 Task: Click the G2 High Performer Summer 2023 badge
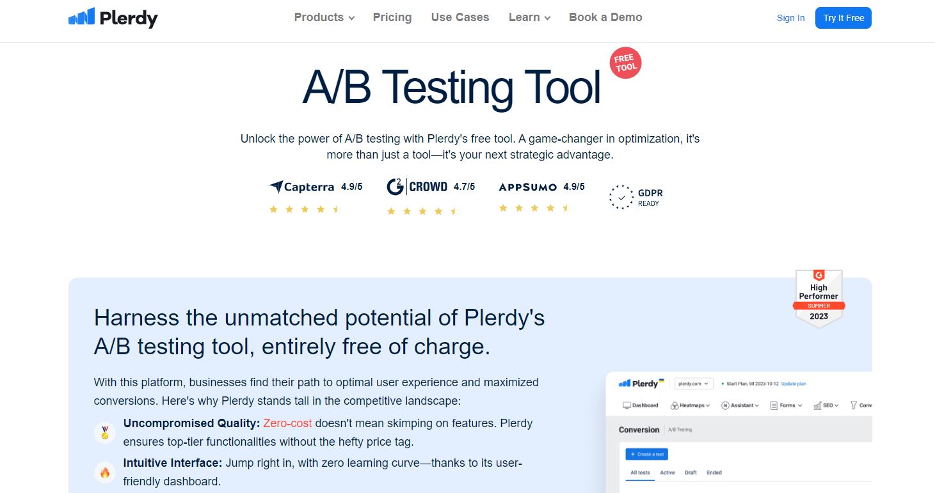coord(819,298)
